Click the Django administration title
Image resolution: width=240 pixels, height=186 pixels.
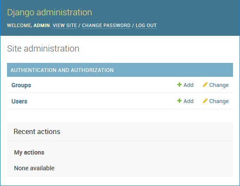click(49, 12)
